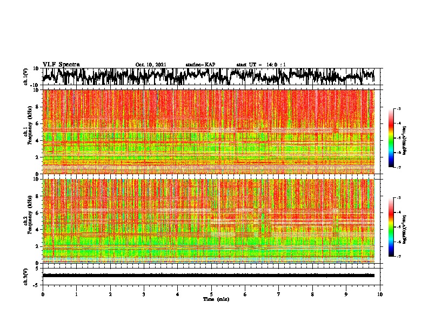Viewport: 428px width, 330px height.
Task: Click the ch.3 black voltage trace
Action: click(x=208, y=276)
